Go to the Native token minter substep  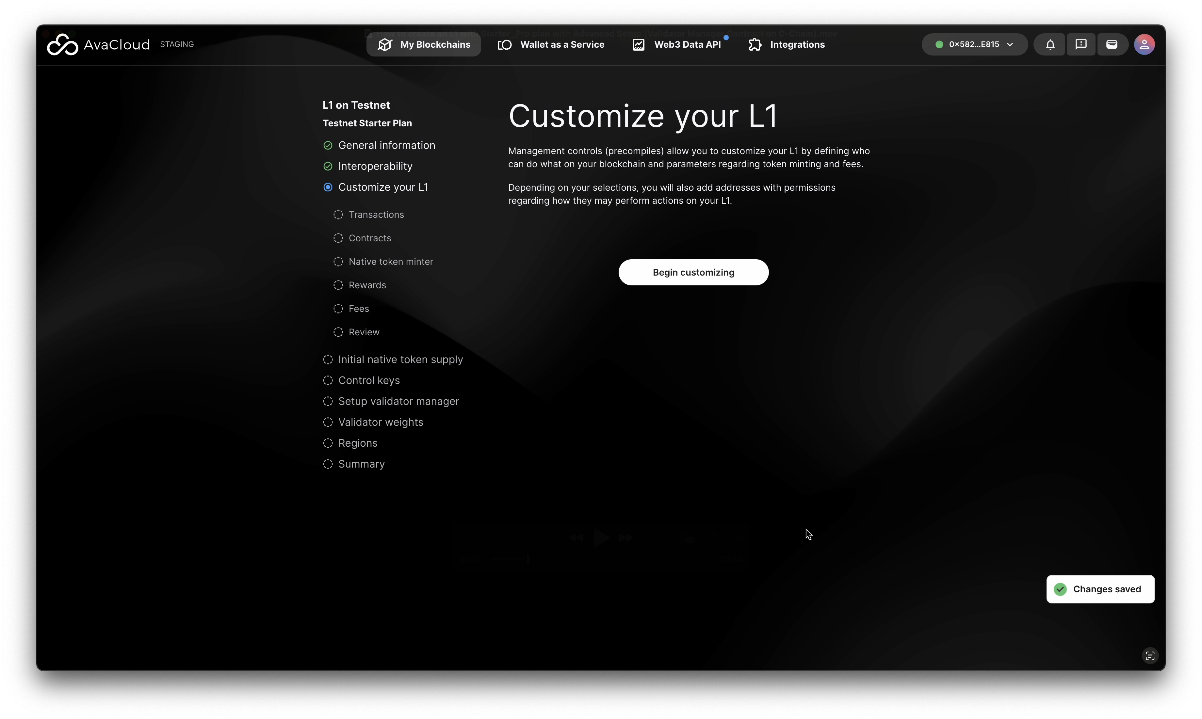tap(390, 262)
